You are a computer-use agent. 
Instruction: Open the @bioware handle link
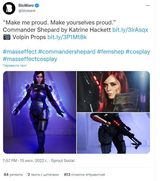click(x=27, y=11)
